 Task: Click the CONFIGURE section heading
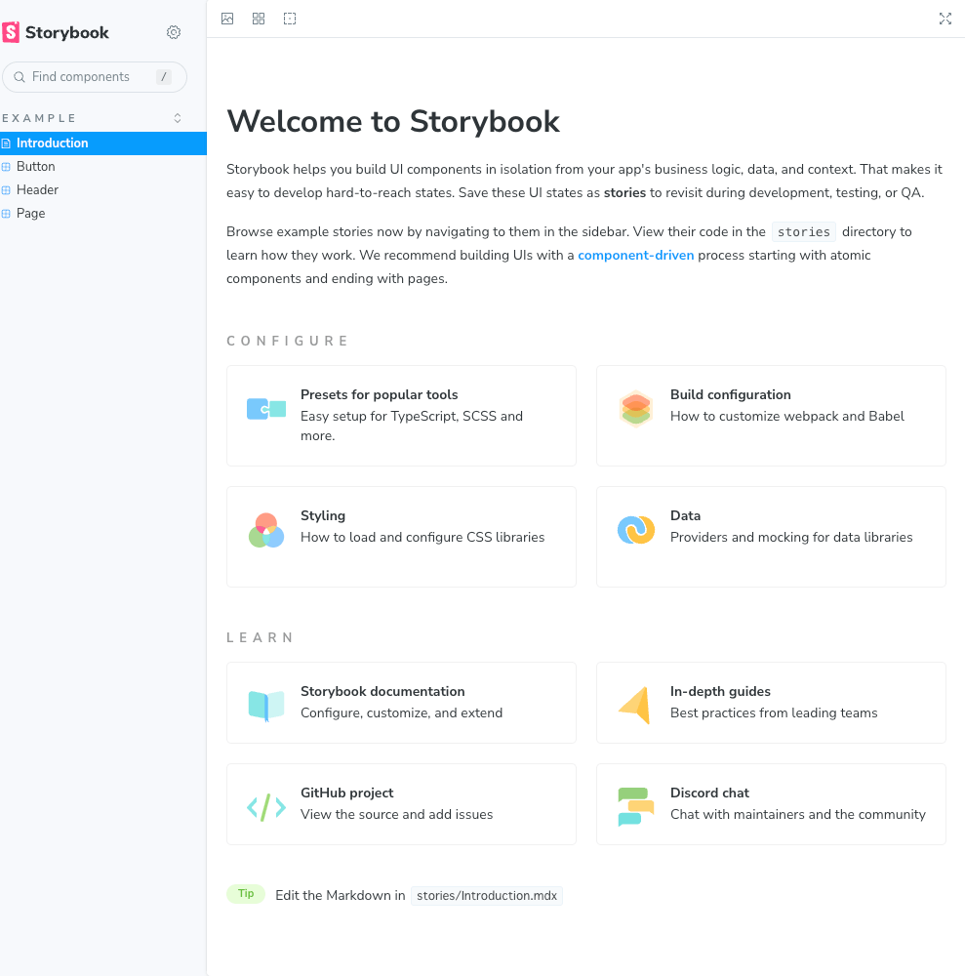click(x=287, y=341)
